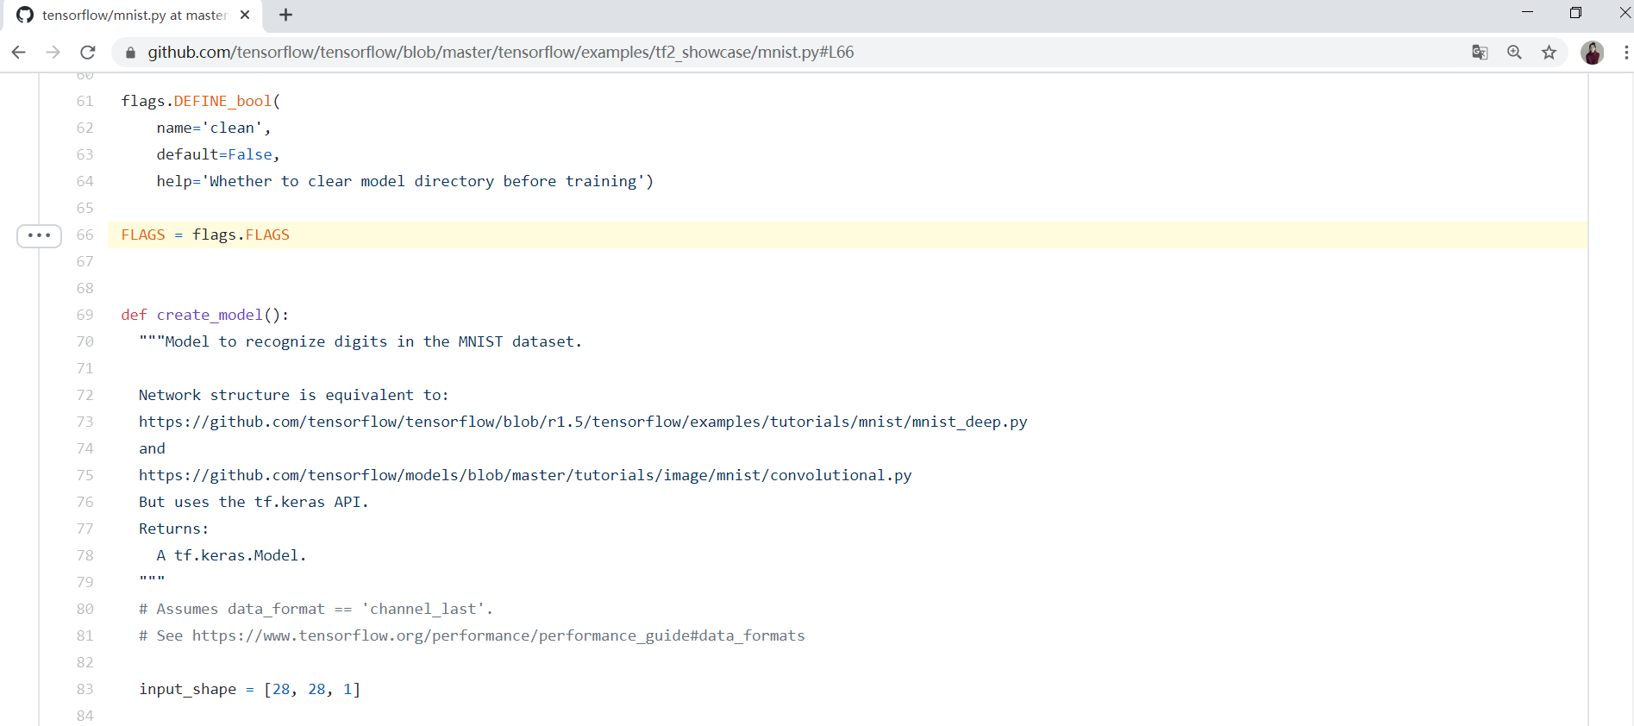Go back to the previous page

point(18,53)
